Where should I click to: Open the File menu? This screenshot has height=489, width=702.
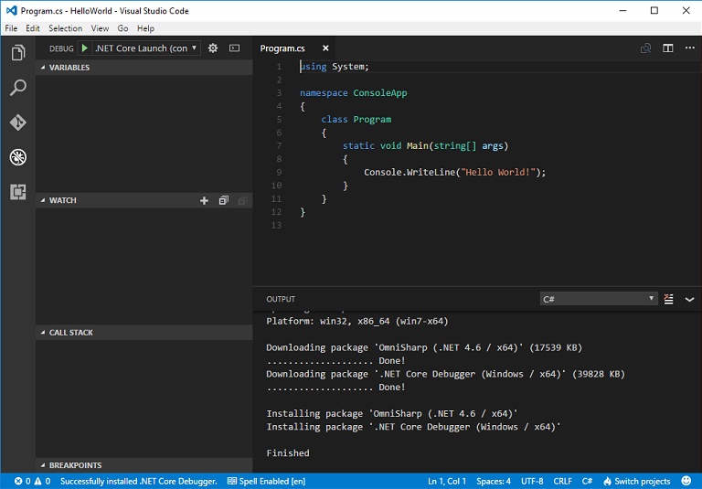pos(11,28)
